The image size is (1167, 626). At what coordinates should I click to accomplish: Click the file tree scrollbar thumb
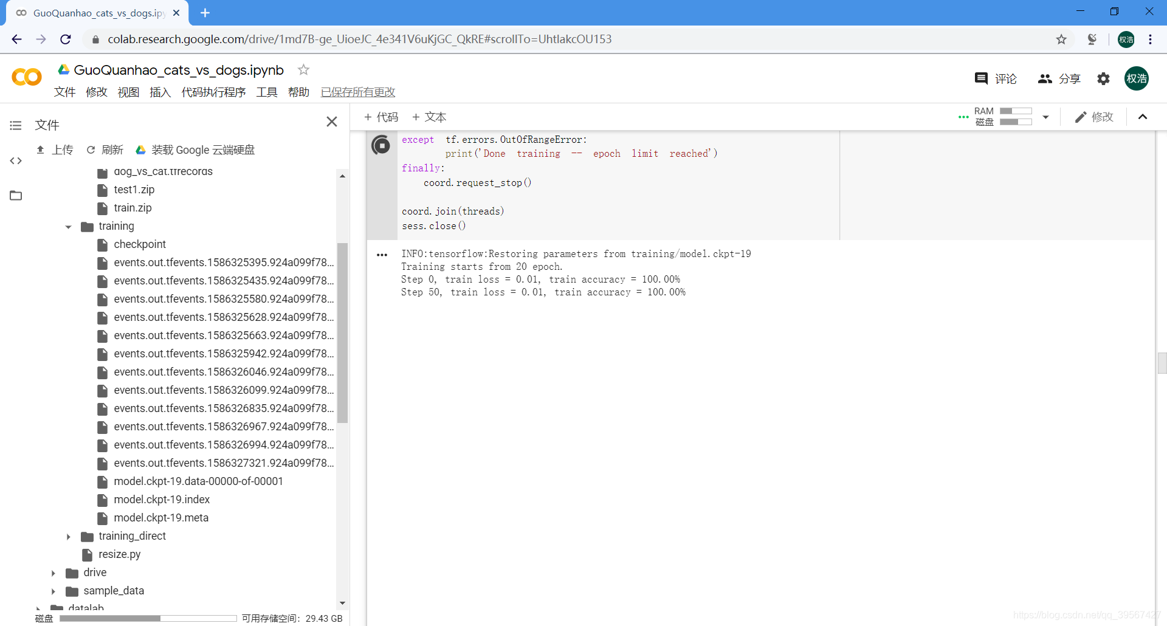click(343, 332)
